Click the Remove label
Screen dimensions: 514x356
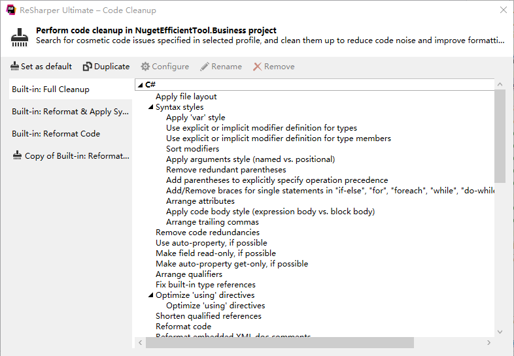[279, 67]
